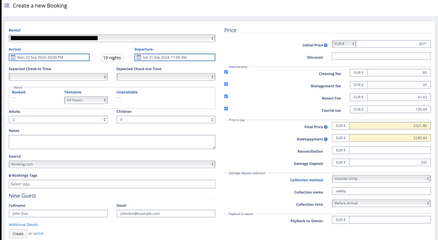Viewport: 438px width, 240px height.
Task: Uncheck the Cleaning fee checkbox
Action: coord(226,72)
